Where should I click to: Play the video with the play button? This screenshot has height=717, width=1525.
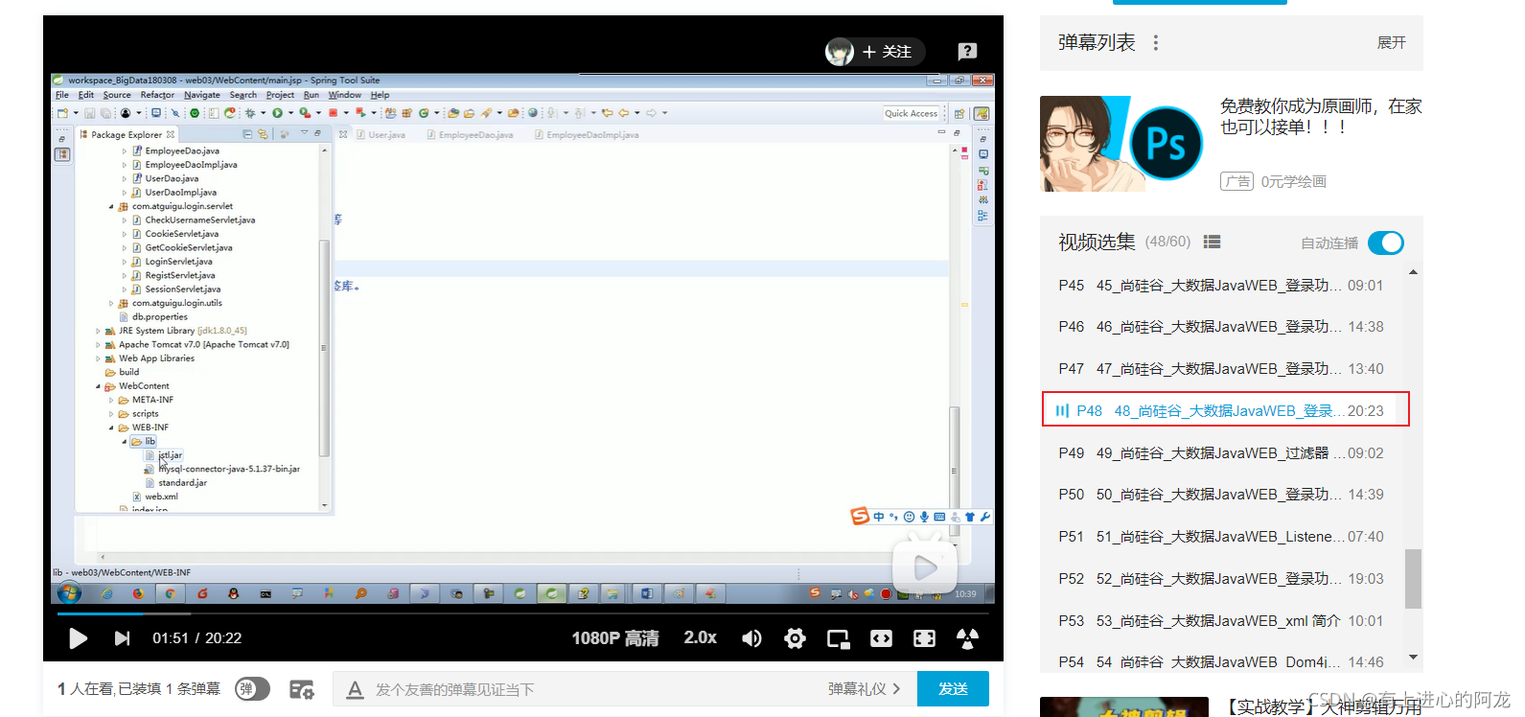pos(78,638)
